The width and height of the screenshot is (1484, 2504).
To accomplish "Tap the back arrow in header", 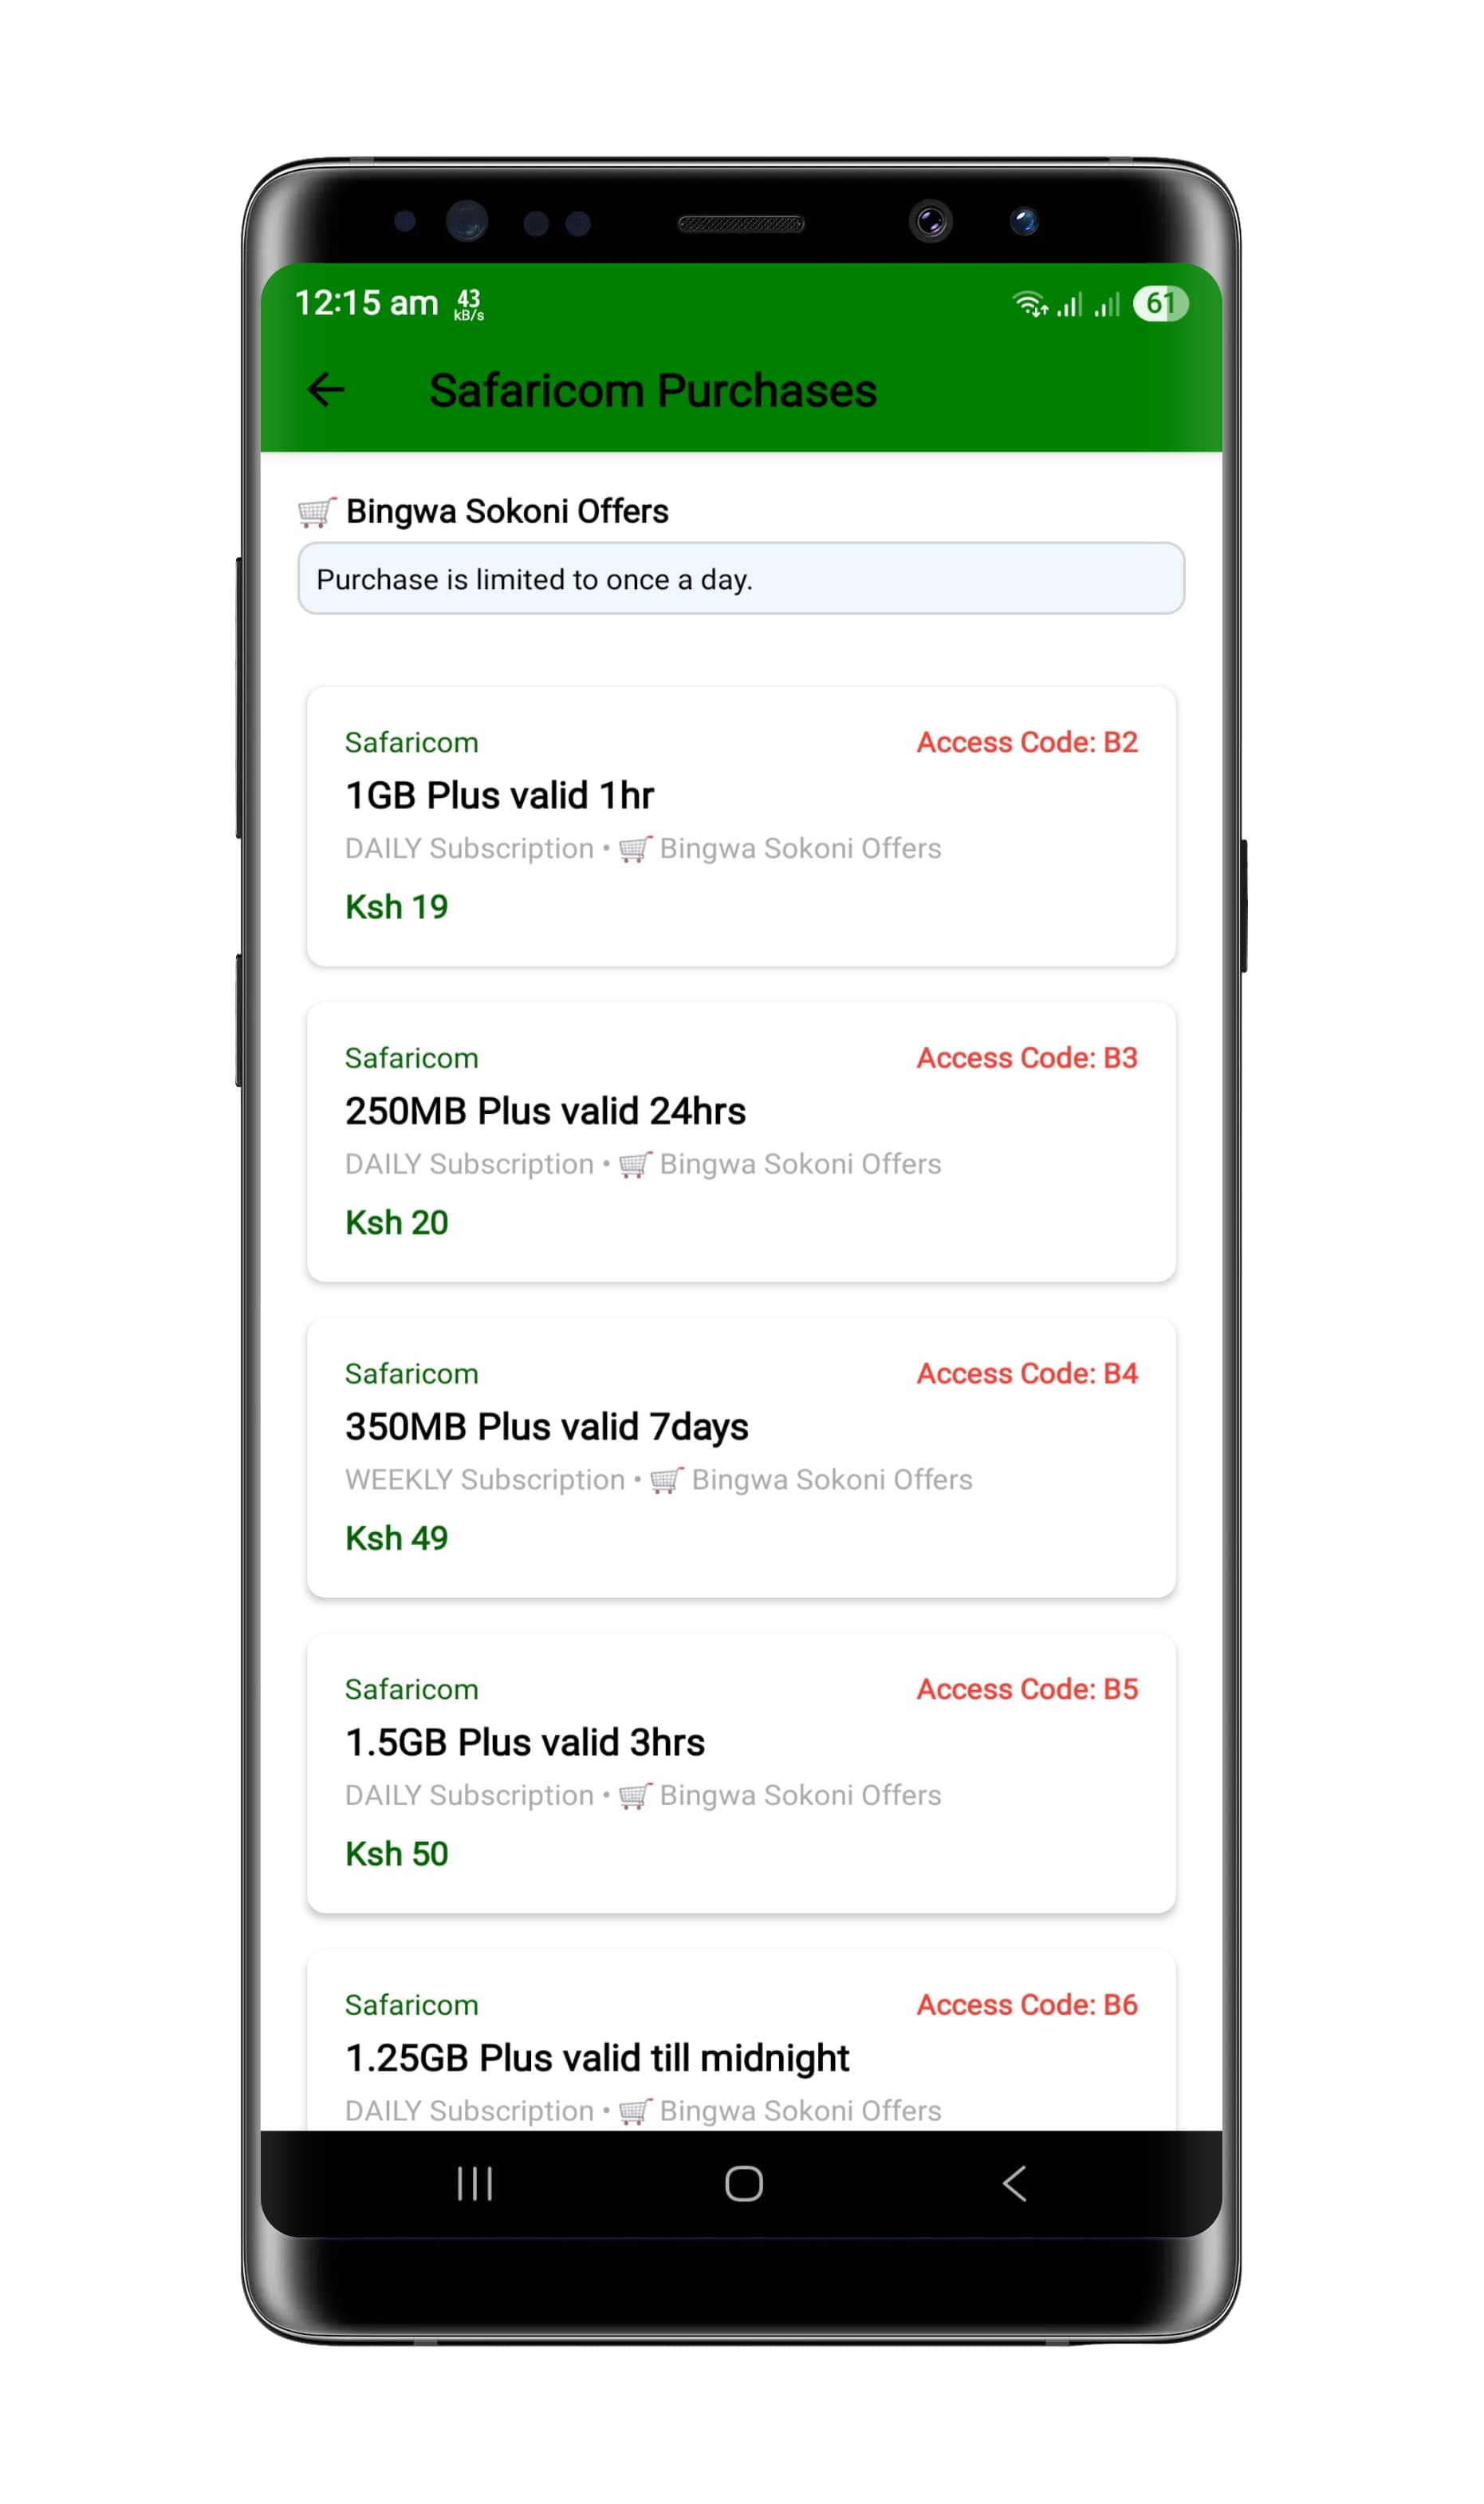I will pyautogui.click(x=326, y=389).
